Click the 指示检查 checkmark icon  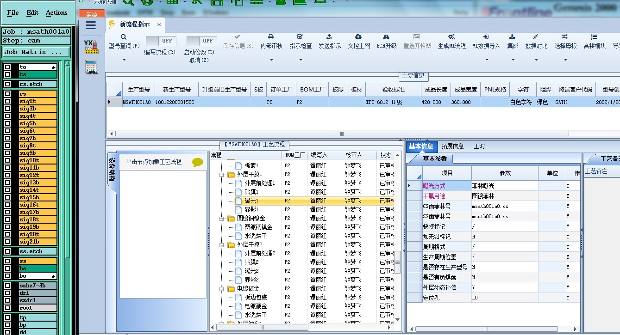pos(301,37)
